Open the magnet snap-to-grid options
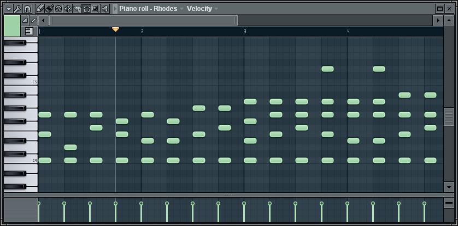The image size is (458, 226). pyautogui.click(x=27, y=9)
